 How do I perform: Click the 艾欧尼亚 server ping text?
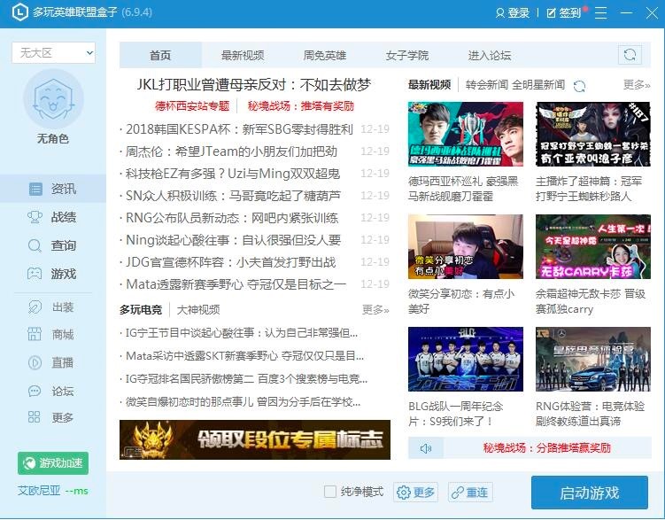point(52,491)
